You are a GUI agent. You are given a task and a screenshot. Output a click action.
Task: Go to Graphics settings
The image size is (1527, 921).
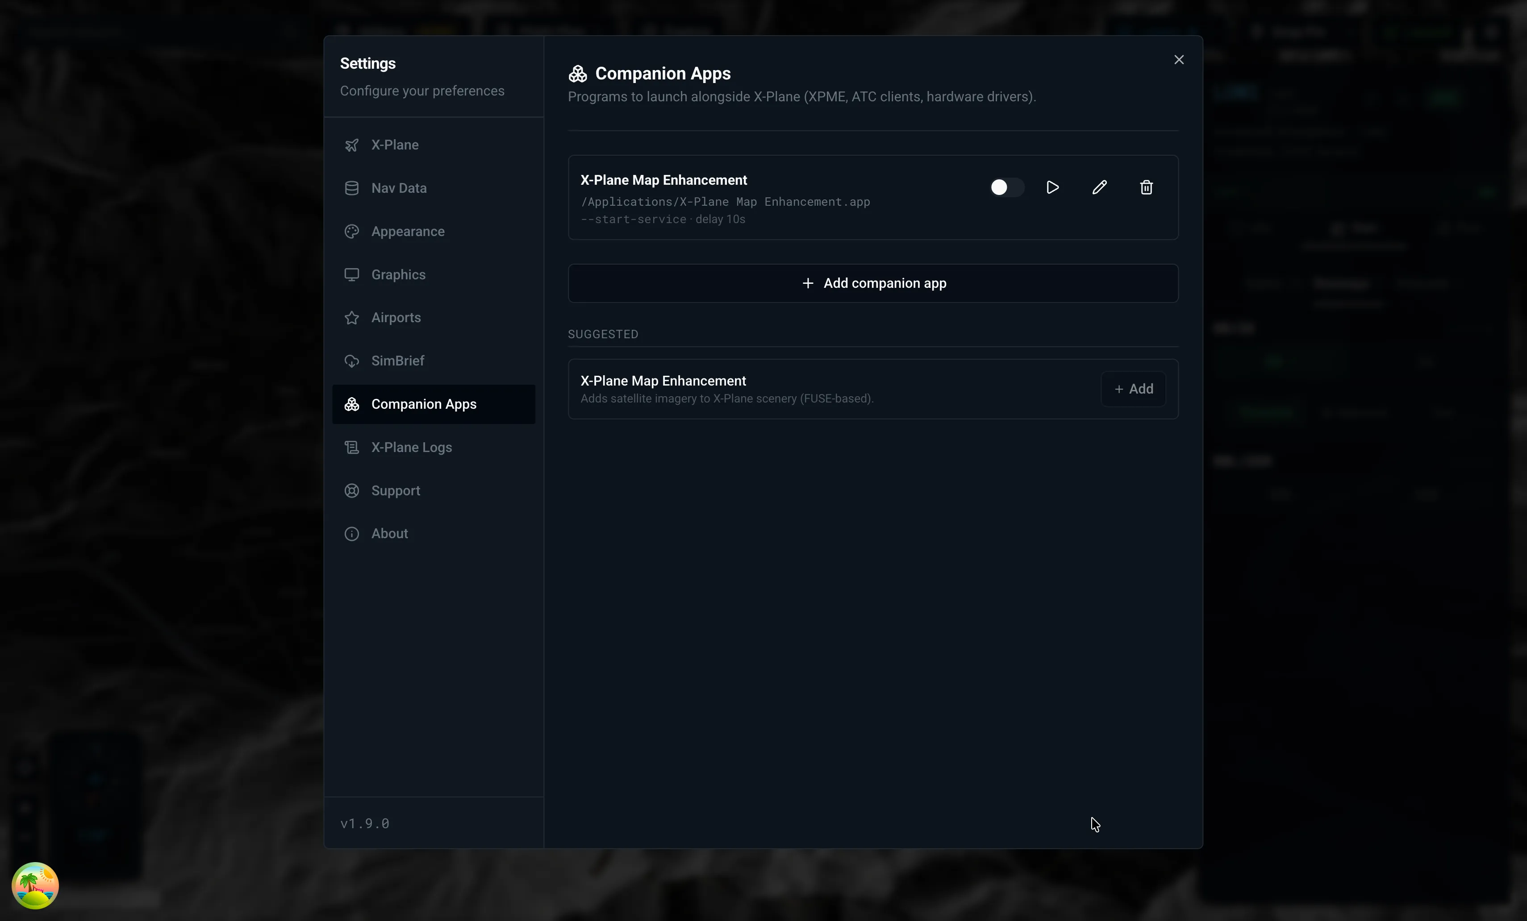(x=433, y=274)
